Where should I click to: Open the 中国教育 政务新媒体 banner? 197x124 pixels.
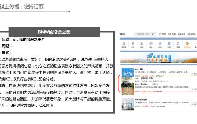coord(159,58)
